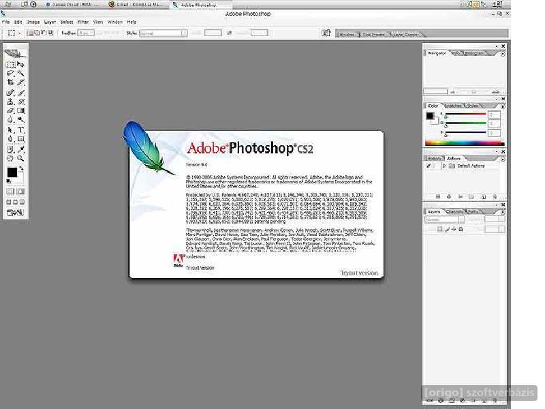The height and width of the screenshot is (409, 545).
Task: Click Edit in ImageReady button in toolbox
Action: 15,213
